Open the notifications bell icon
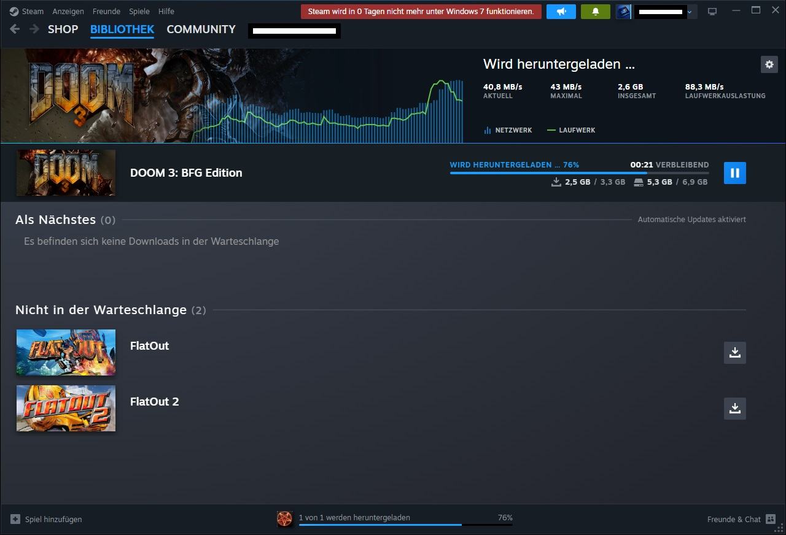Viewport: 786px width, 535px height. pyautogui.click(x=596, y=12)
